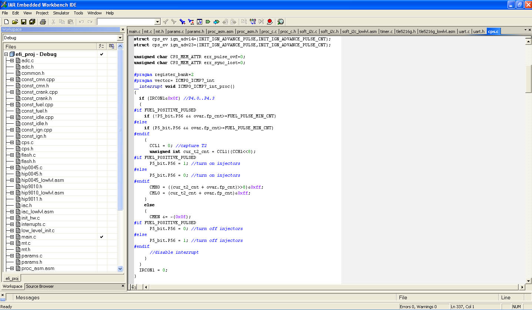Click the Open file folder icon
Viewport: 532px width, 310px height.
[x=15, y=22]
